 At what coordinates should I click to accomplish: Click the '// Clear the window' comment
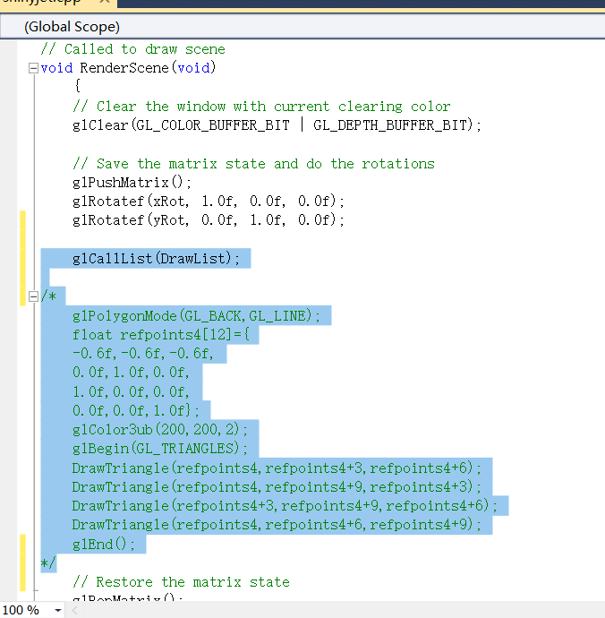[261, 107]
